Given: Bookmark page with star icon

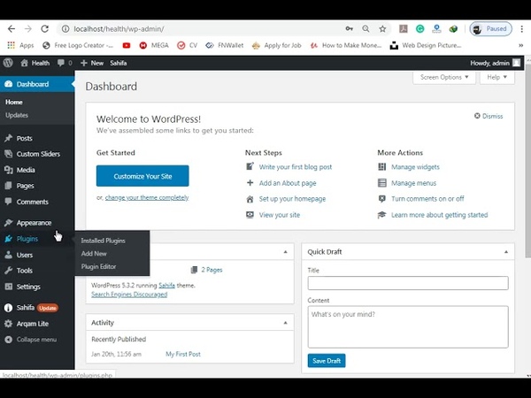Looking at the screenshot, I should coord(382,29).
